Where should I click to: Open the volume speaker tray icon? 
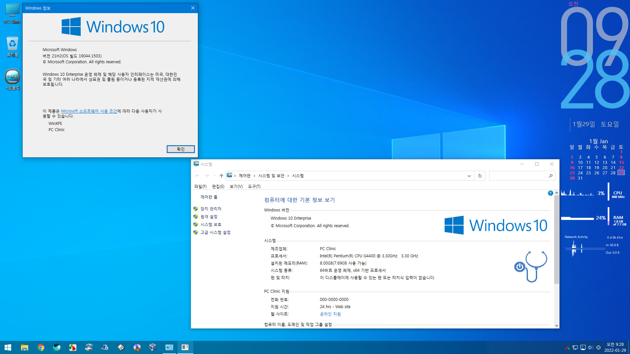pyautogui.click(x=591, y=347)
